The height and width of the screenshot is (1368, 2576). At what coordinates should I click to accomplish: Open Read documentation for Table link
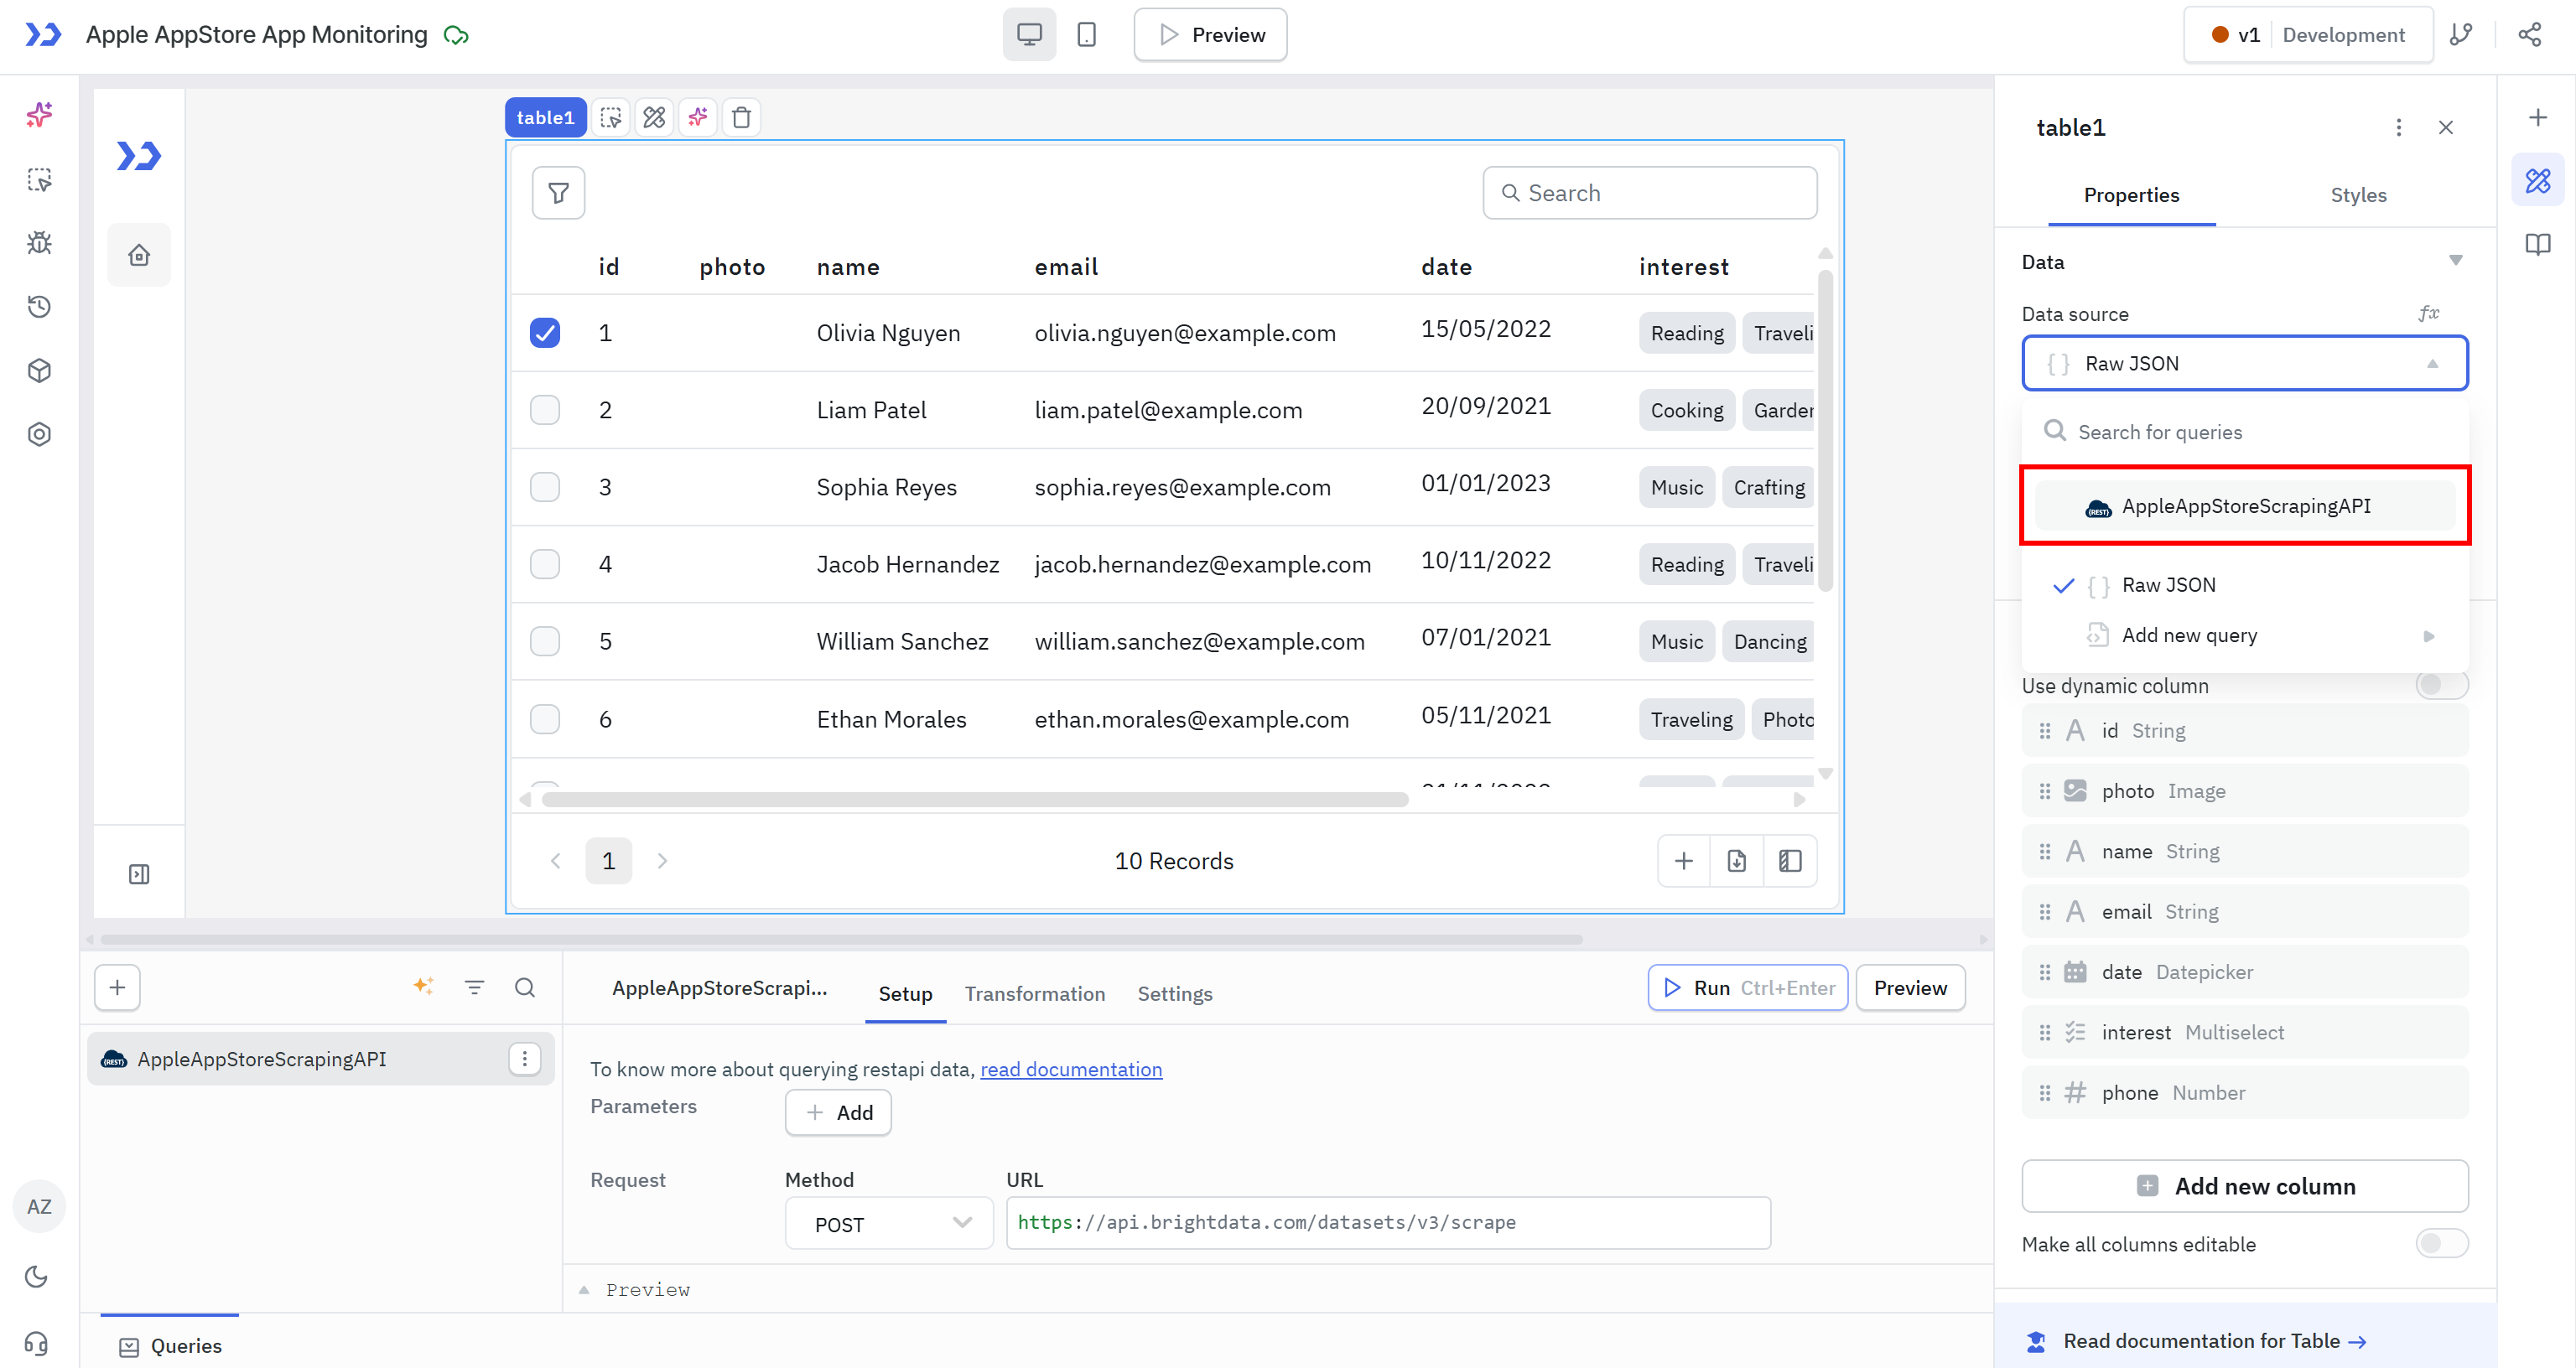click(2214, 1341)
